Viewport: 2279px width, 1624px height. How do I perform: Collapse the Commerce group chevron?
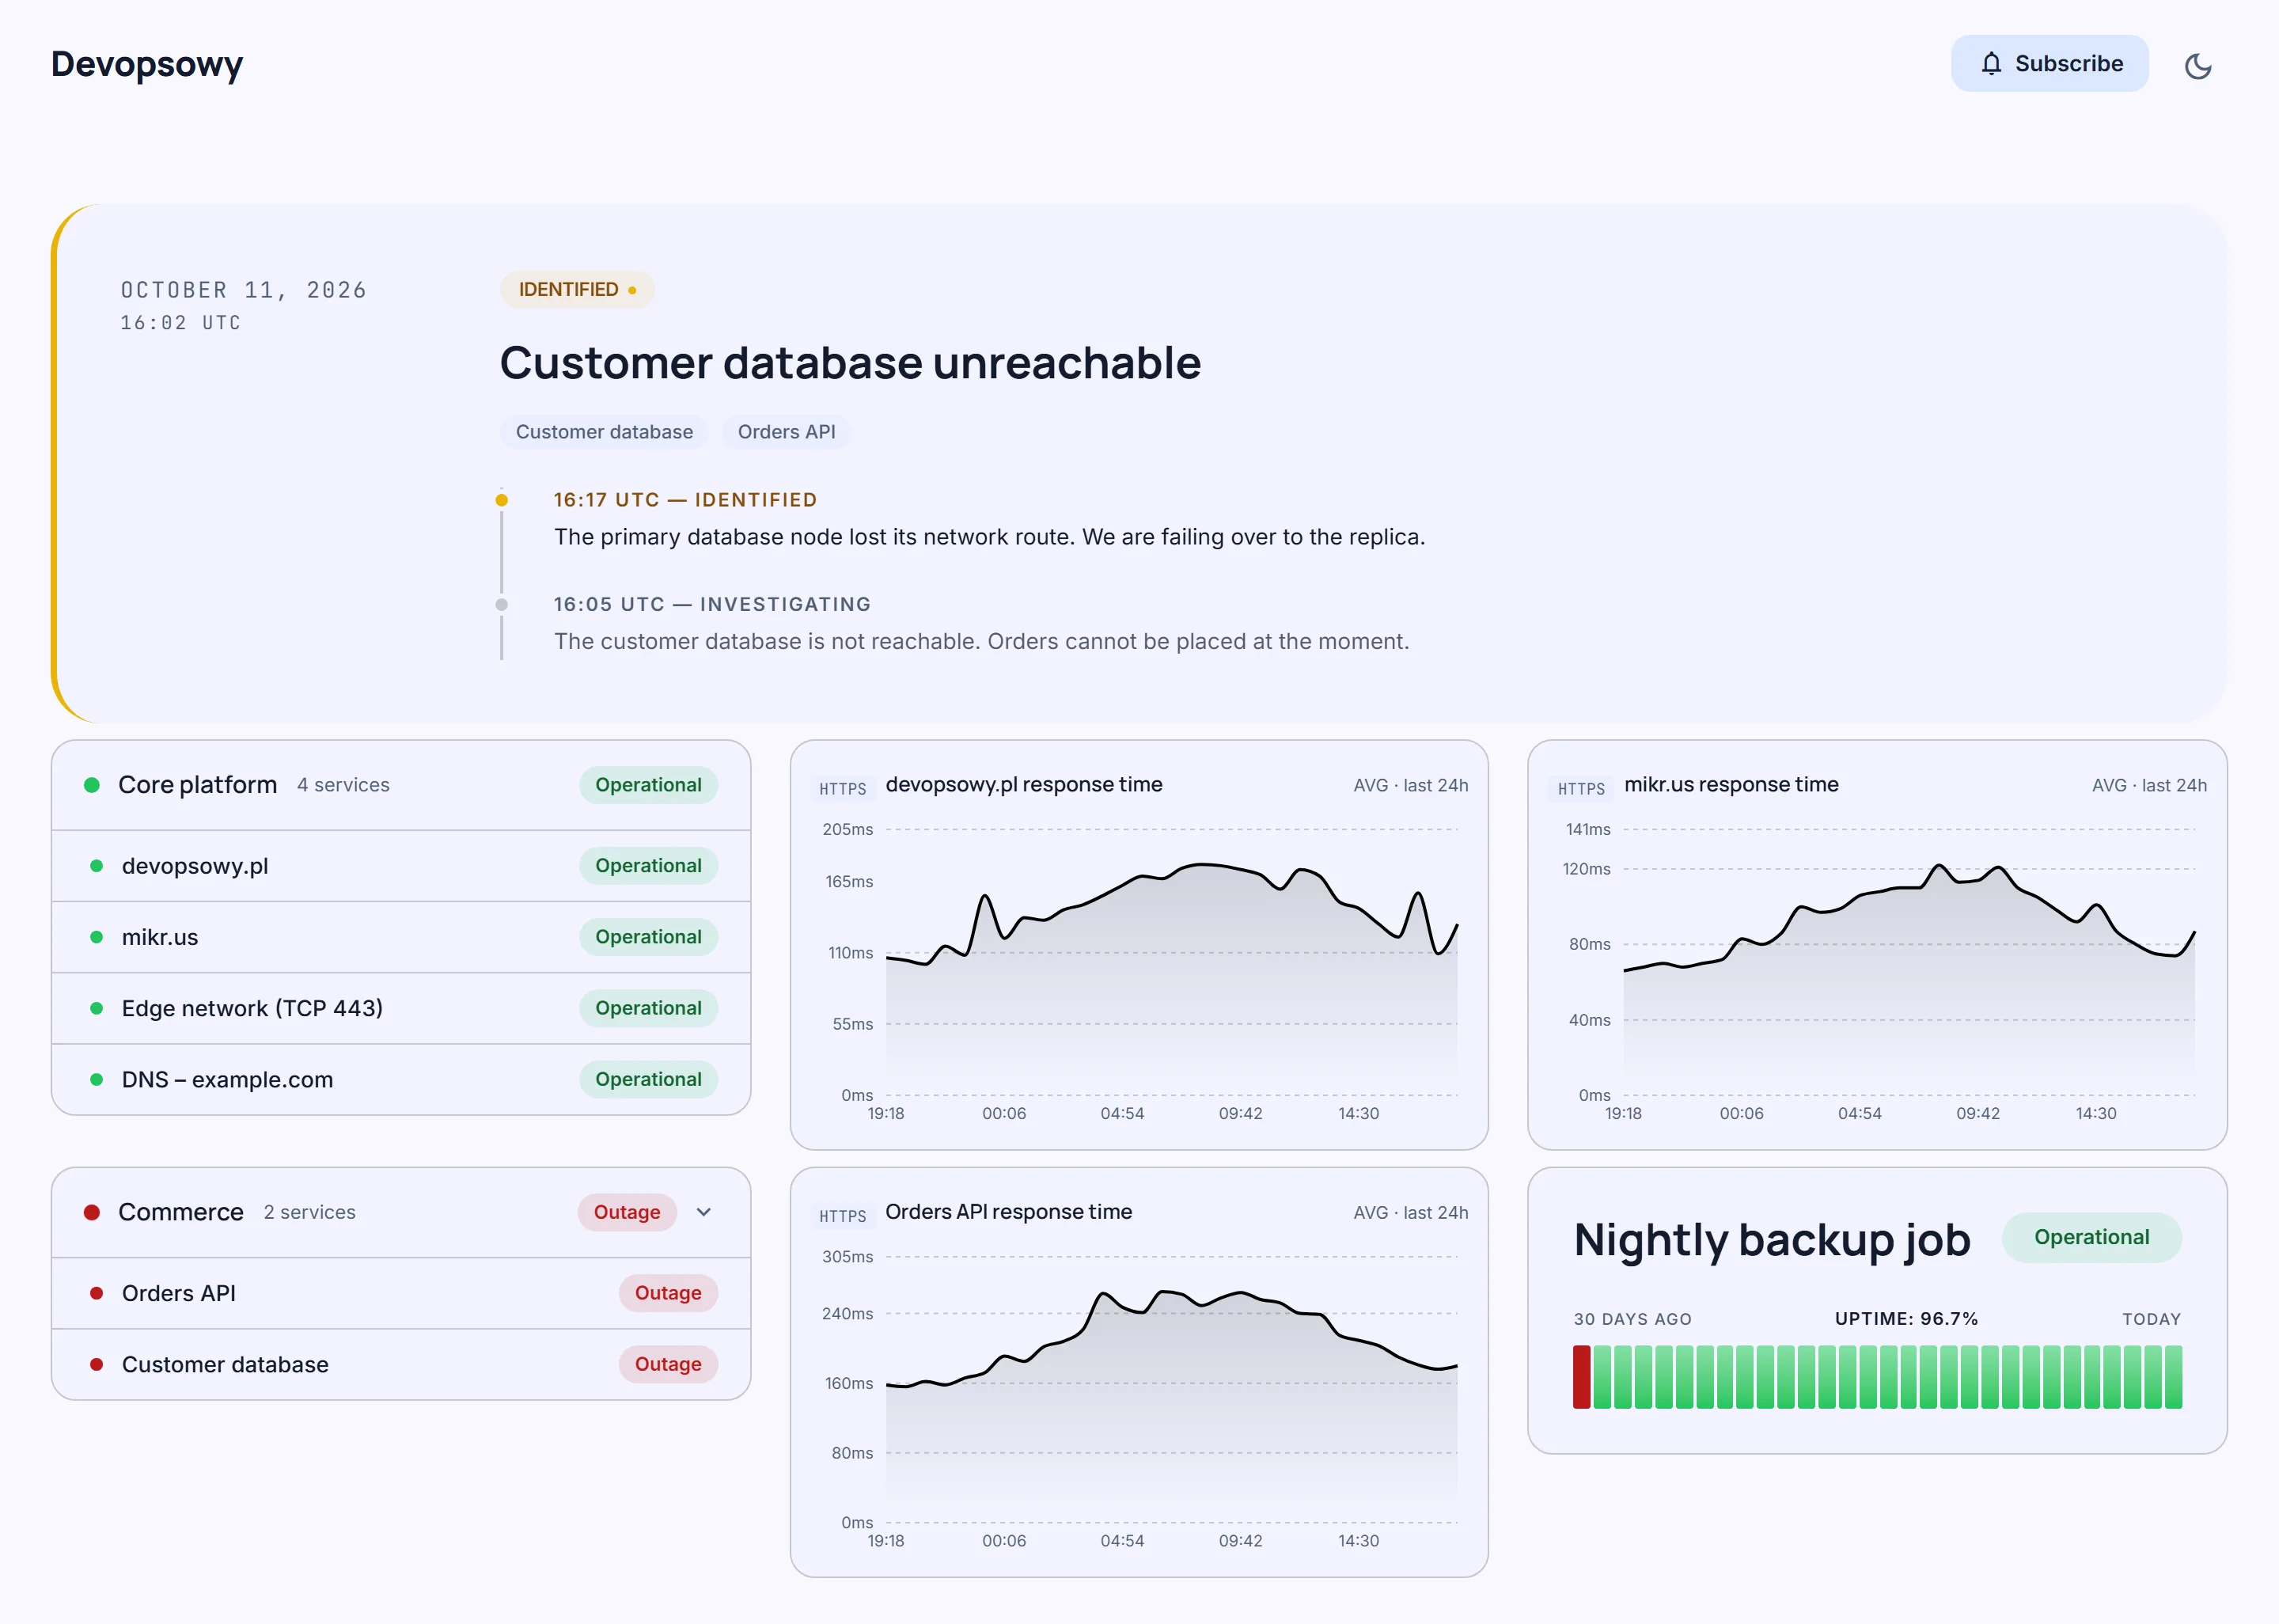coord(703,1212)
